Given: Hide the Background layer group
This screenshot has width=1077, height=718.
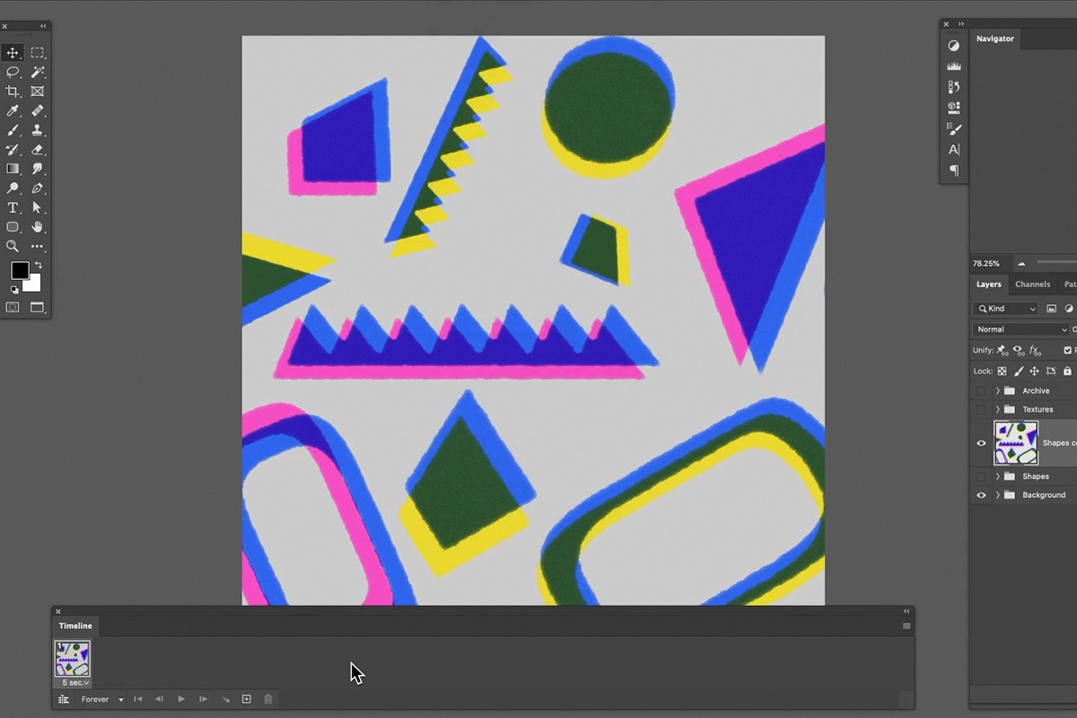Looking at the screenshot, I should (981, 495).
